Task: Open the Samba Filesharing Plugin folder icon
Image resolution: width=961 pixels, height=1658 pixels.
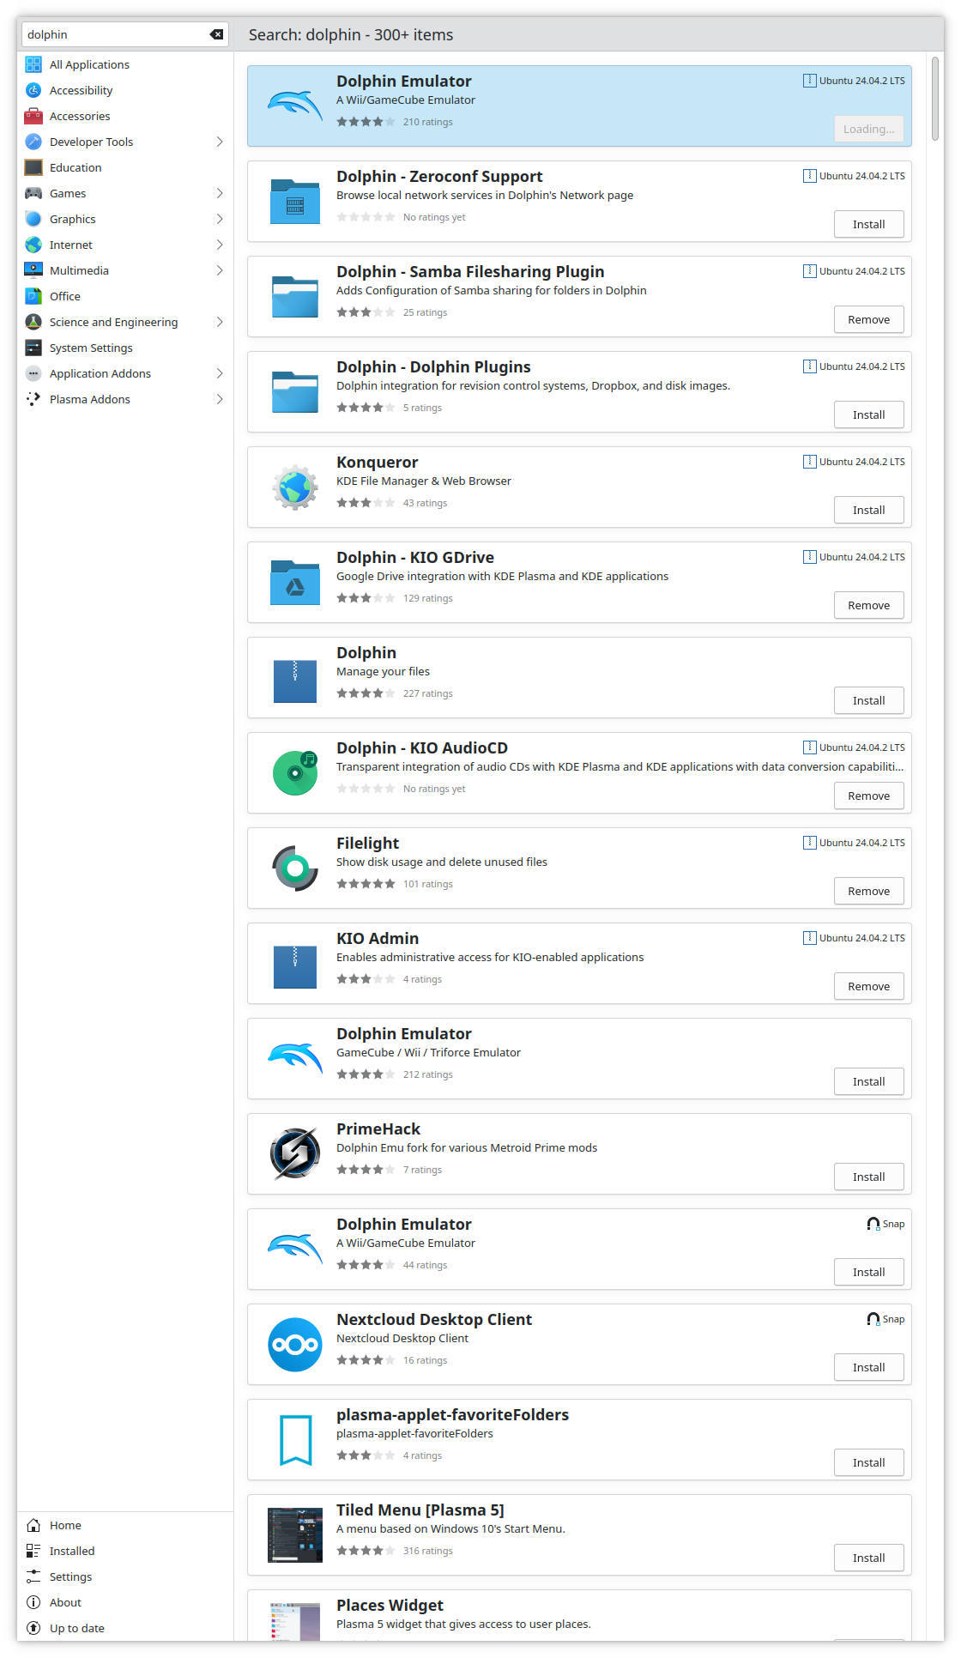Action: point(295,296)
